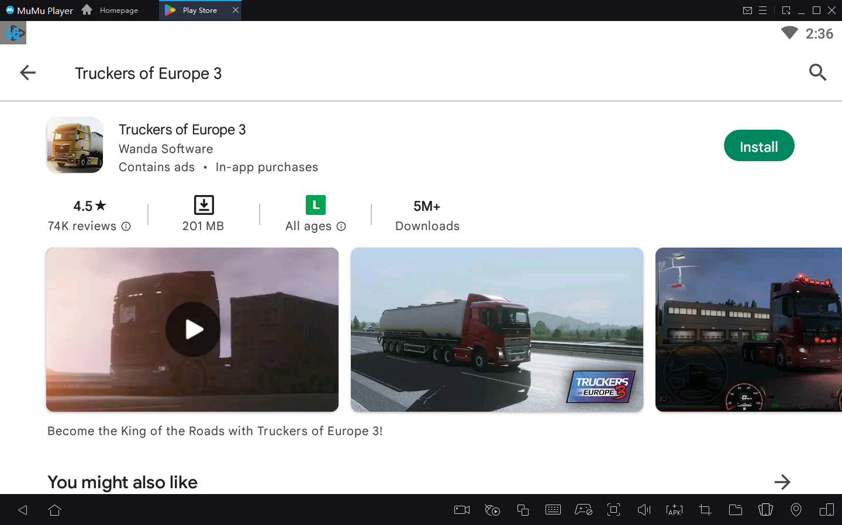This screenshot has height=525, width=842.
Task: Open the virtual keyboard settings
Action: (x=553, y=510)
